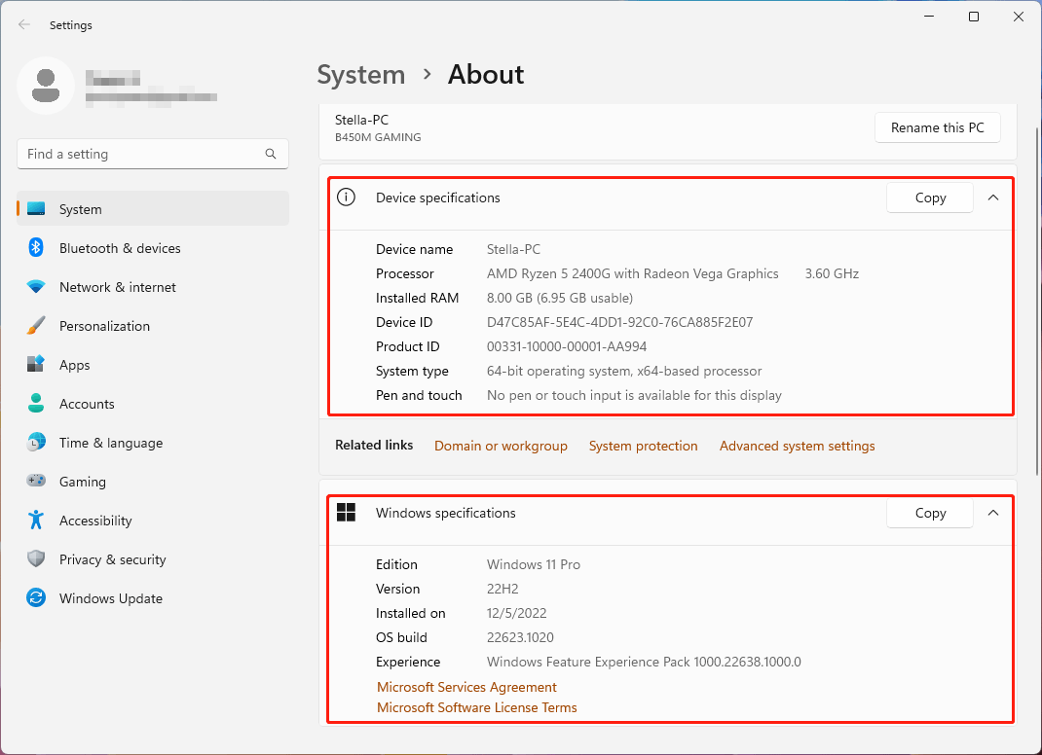Open Bluetooth & devices settings
This screenshot has height=755, width=1042.
(x=120, y=248)
